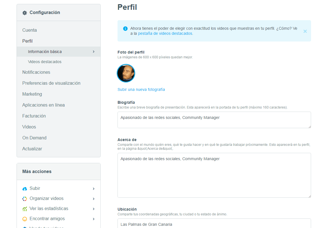This screenshot has height=228, width=329.
Task: Click Subir una nueva fotografía link
Action: coord(141,89)
